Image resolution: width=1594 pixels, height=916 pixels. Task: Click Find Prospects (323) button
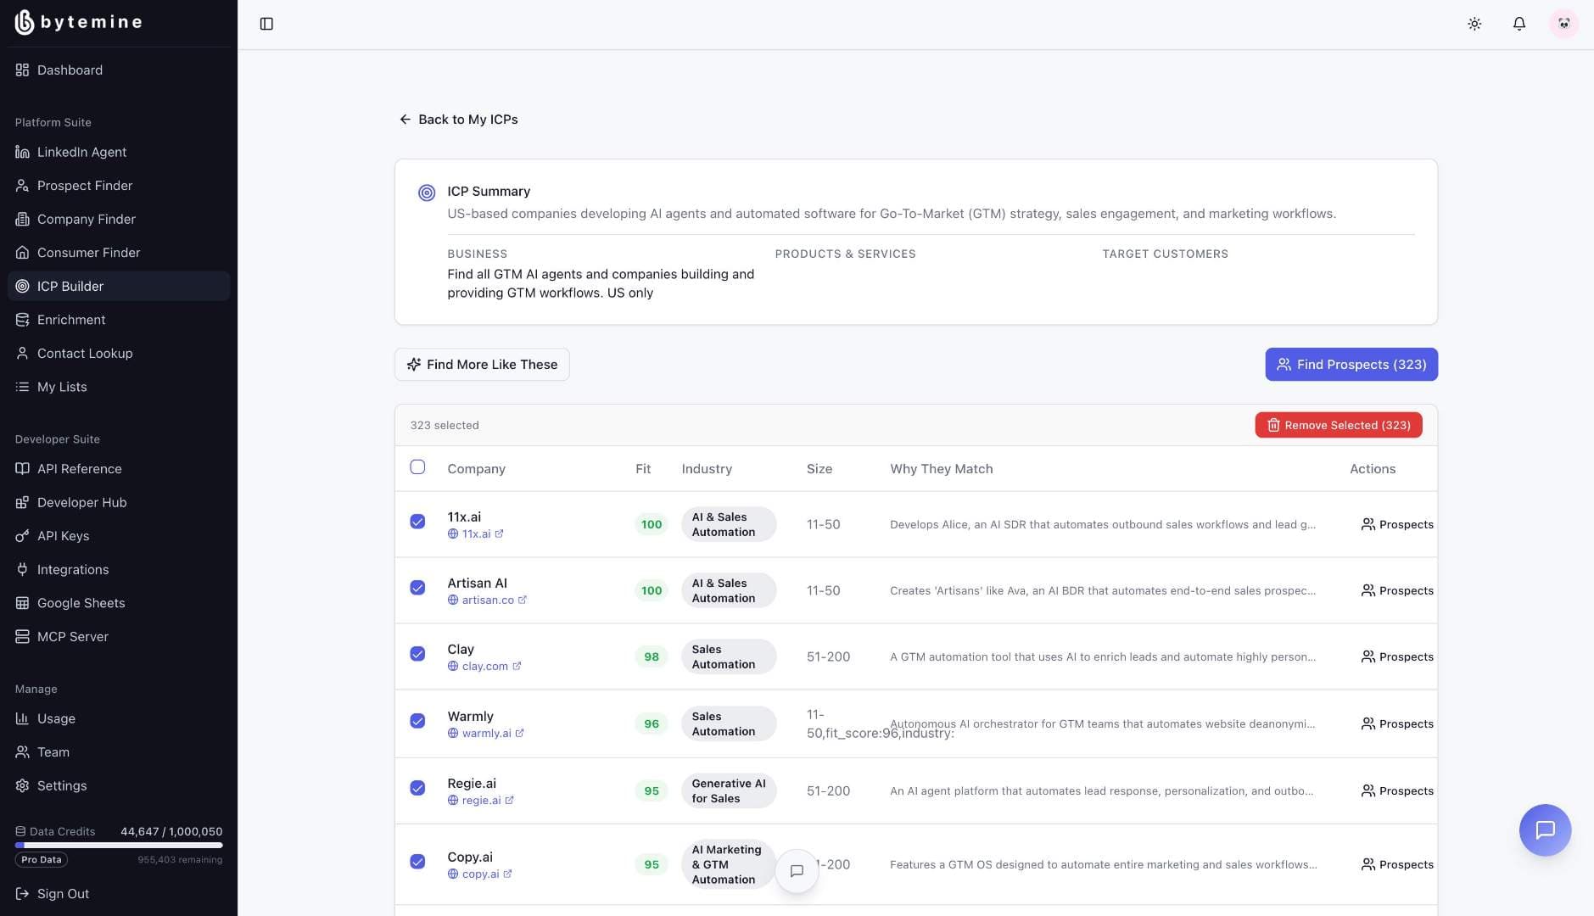1350,364
